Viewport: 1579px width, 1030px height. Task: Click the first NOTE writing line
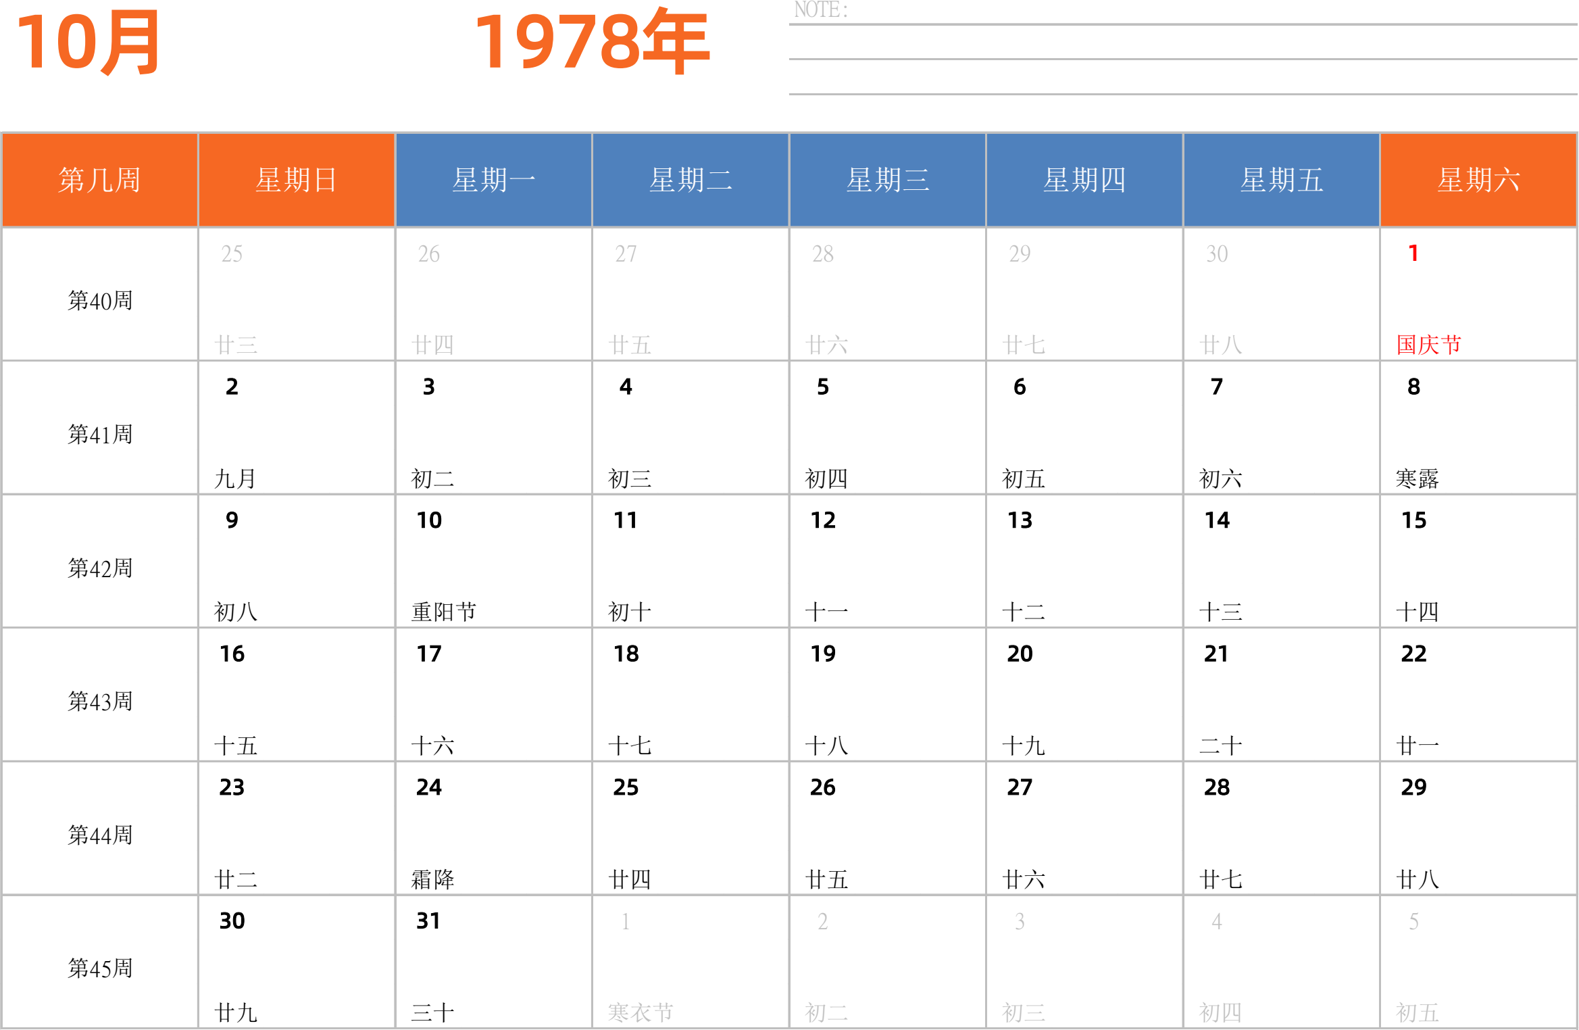pos(1183,24)
